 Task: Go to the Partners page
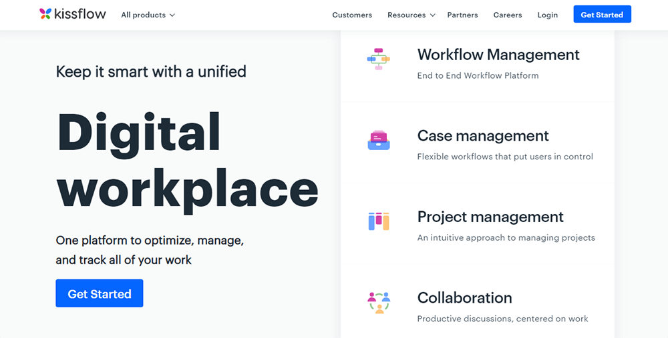click(462, 15)
